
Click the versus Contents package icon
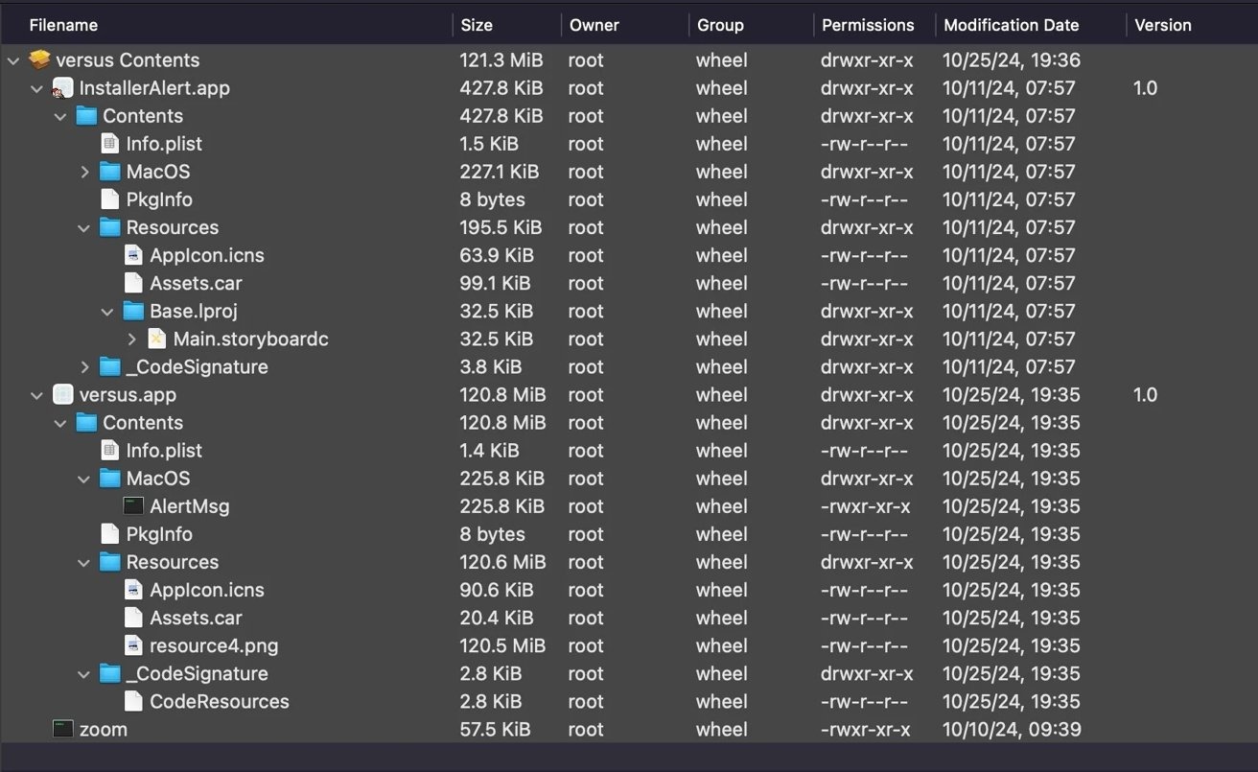(x=38, y=59)
